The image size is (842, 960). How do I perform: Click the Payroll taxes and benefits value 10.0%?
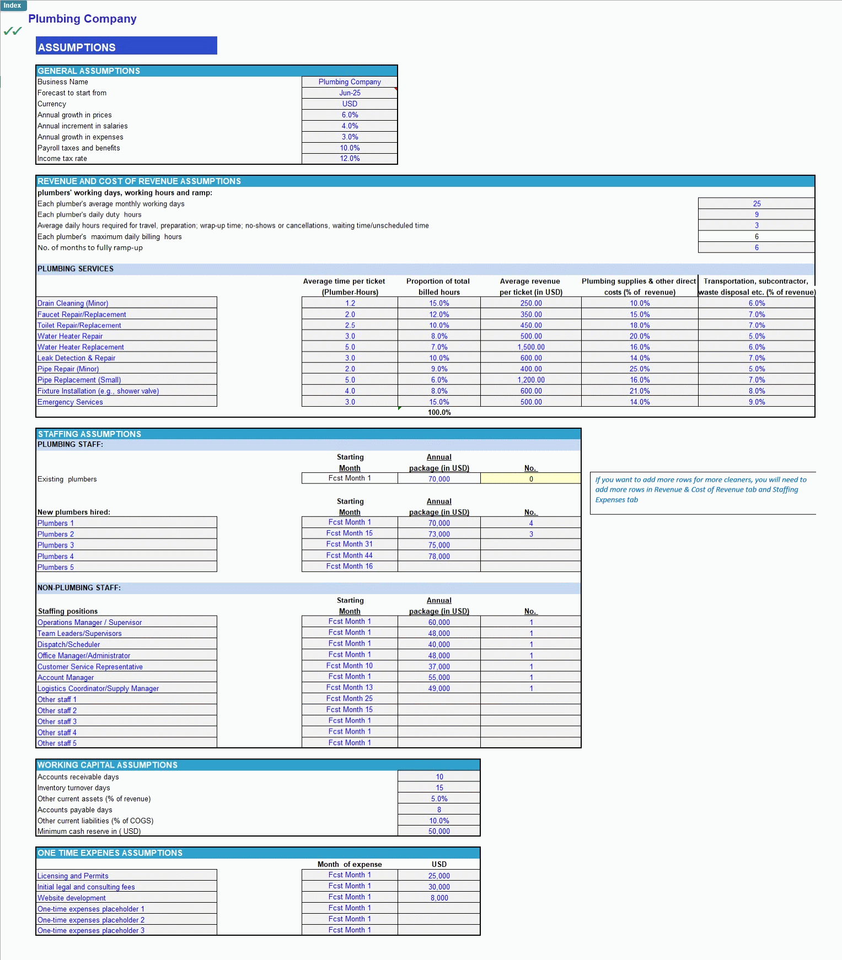click(x=350, y=148)
